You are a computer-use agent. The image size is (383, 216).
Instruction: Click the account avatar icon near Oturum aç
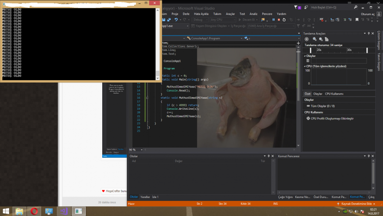[x=379, y=14]
